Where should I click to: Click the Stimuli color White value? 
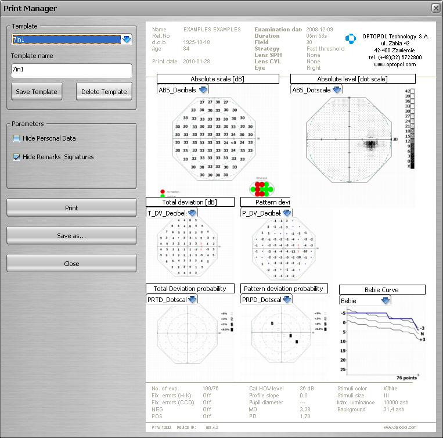click(390, 389)
